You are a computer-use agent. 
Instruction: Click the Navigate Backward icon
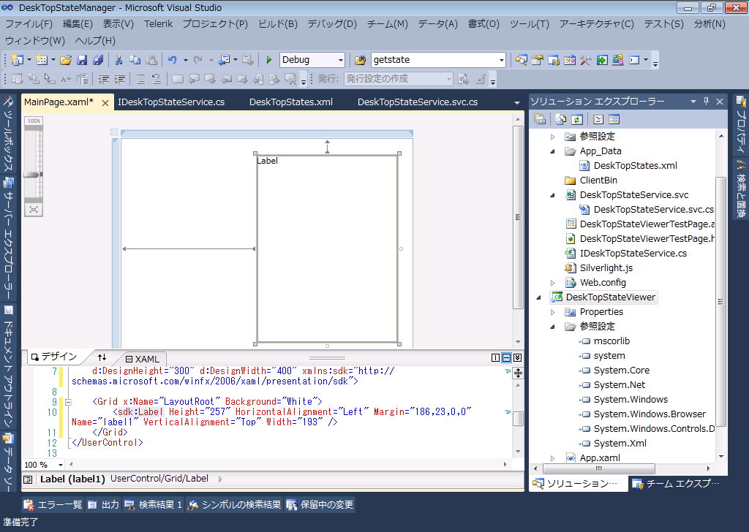[224, 60]
